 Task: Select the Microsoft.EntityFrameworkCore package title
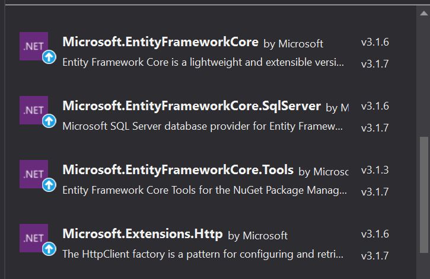tap(160, 42)
